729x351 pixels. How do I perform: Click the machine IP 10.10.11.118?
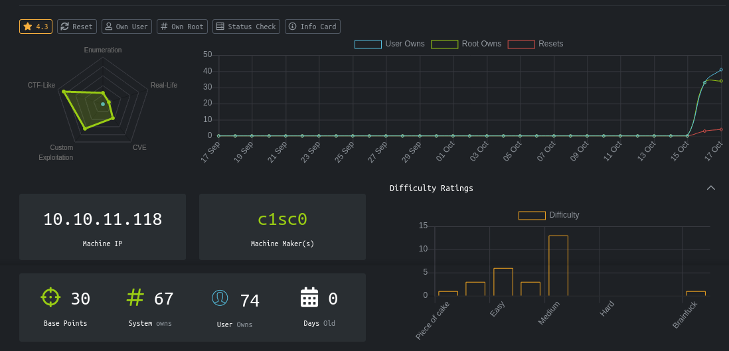coord(102,220)
